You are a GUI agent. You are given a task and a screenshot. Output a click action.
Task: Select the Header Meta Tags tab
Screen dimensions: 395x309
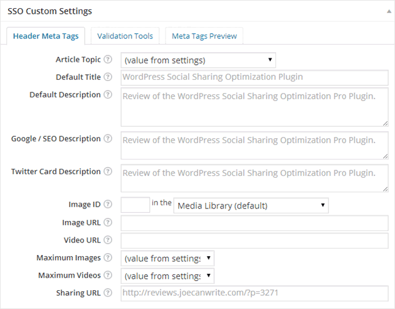(46, 36)
